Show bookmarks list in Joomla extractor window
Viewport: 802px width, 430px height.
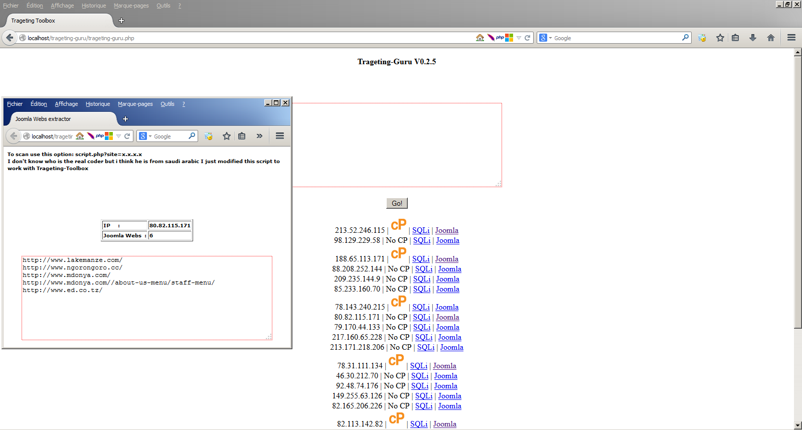242,136
